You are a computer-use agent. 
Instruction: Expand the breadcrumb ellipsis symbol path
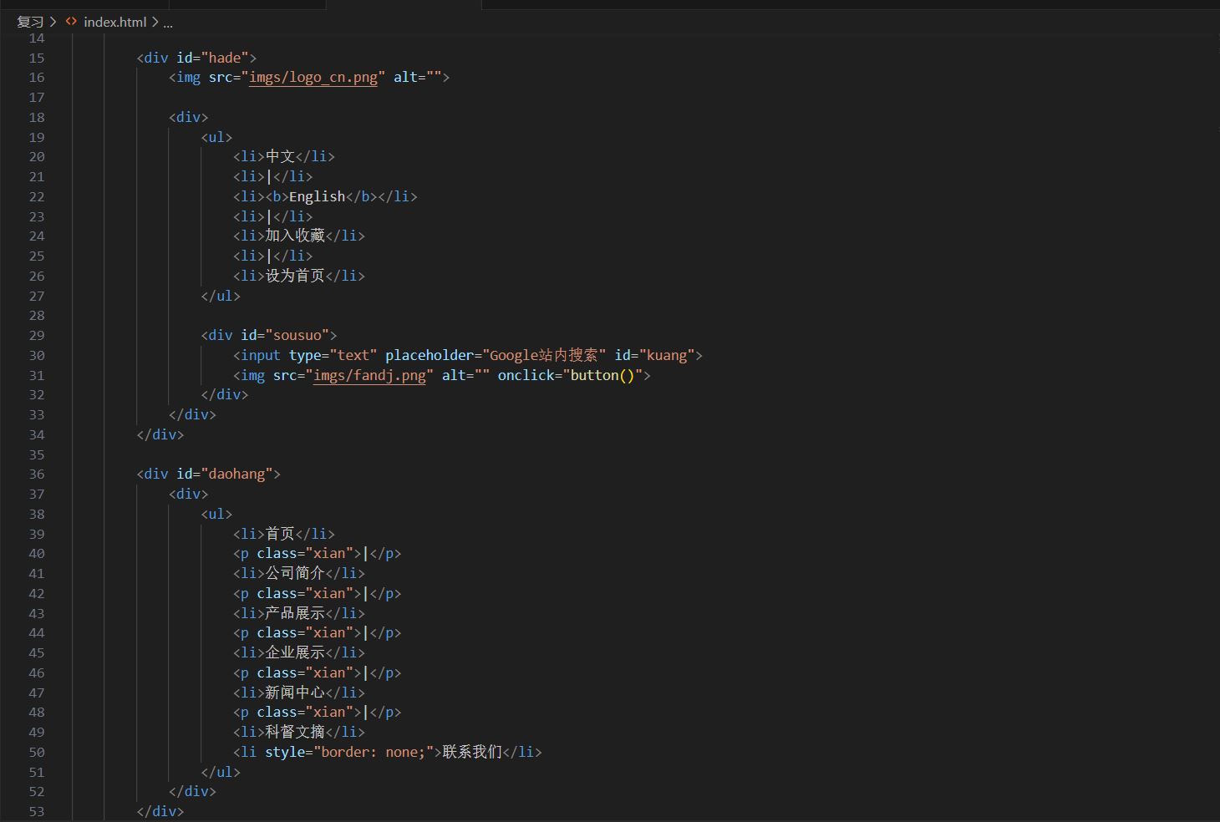(168, 22)
